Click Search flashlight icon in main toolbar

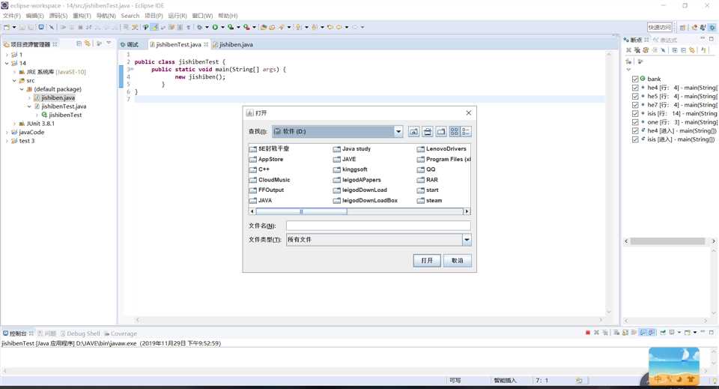[x=281, y=27]
